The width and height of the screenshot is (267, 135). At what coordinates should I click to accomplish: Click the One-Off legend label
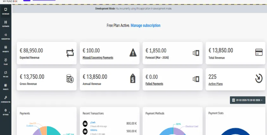click(33, 123)
